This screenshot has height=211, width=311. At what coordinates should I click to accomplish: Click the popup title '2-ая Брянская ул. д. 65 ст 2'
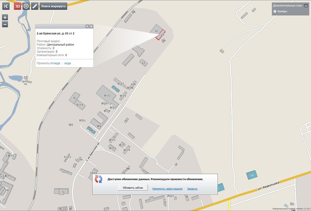[56, 33]
